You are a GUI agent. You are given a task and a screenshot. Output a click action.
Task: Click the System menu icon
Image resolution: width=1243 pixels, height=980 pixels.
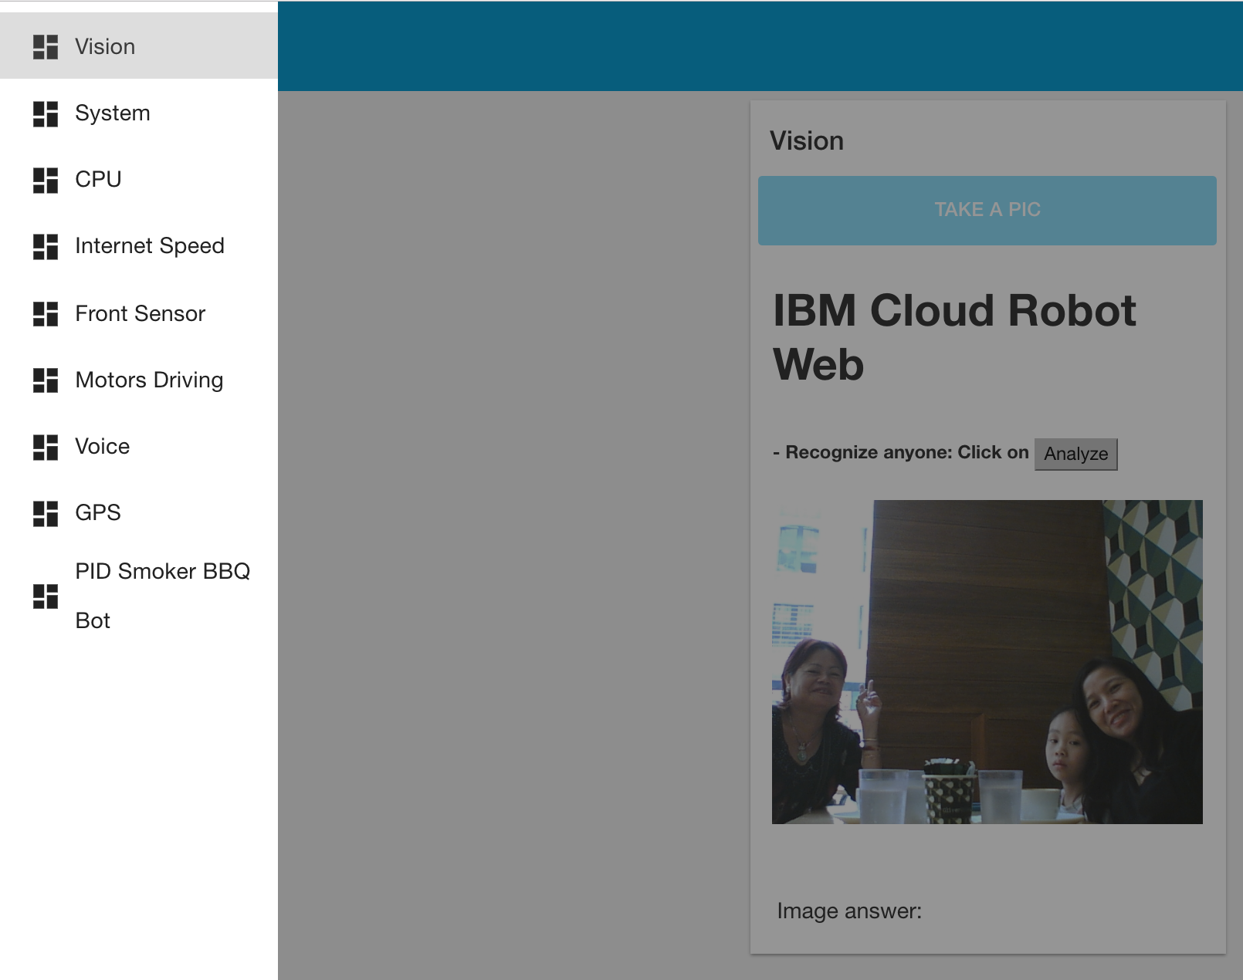tap(46, 113)
